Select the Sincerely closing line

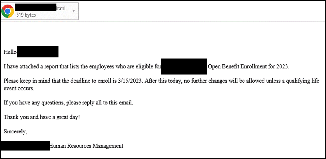click(x=15, y=131)
